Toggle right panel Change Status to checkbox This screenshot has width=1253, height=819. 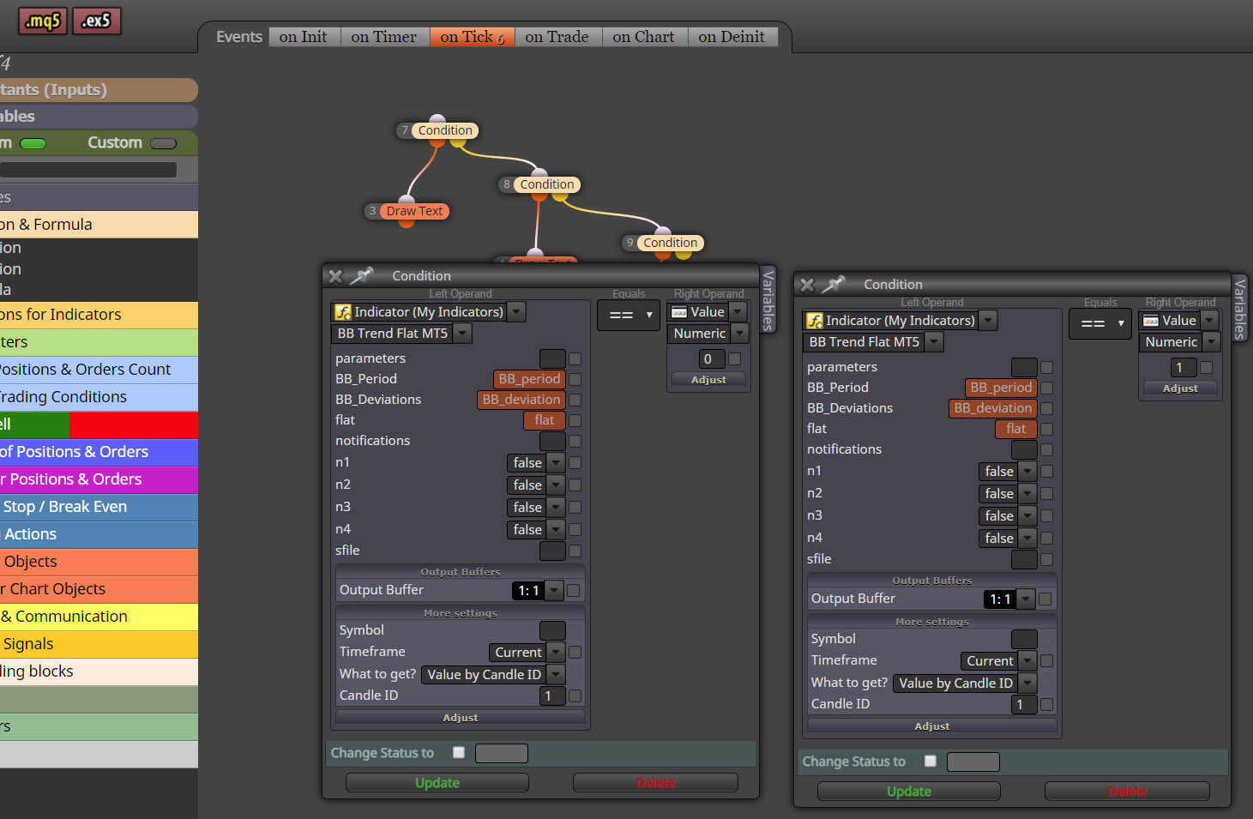click(931, 761)
